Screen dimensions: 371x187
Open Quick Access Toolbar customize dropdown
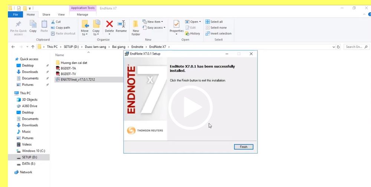(30, 9)
